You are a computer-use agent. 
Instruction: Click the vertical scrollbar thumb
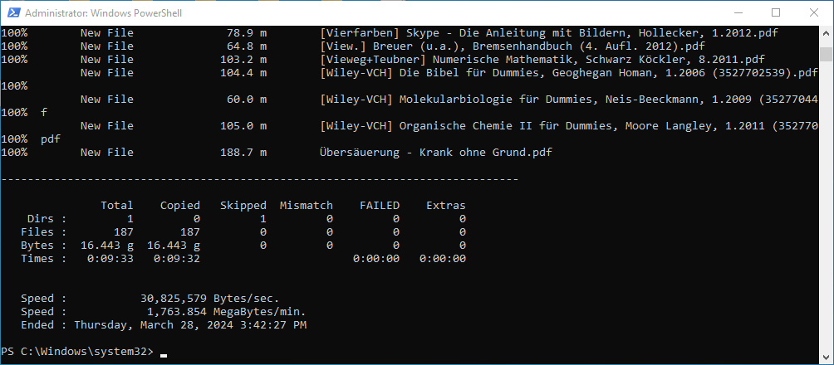point(827,54)
